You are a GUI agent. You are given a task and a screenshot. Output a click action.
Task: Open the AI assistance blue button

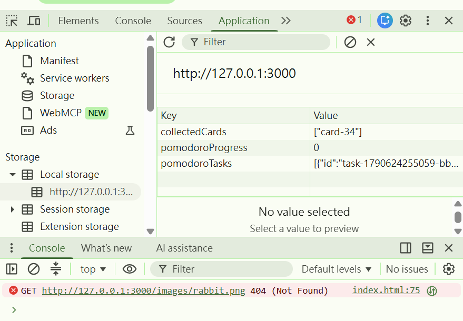pos(385,21)
